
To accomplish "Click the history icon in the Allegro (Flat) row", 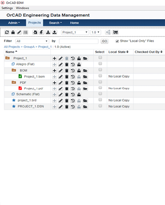I will [x=73, y=64].
